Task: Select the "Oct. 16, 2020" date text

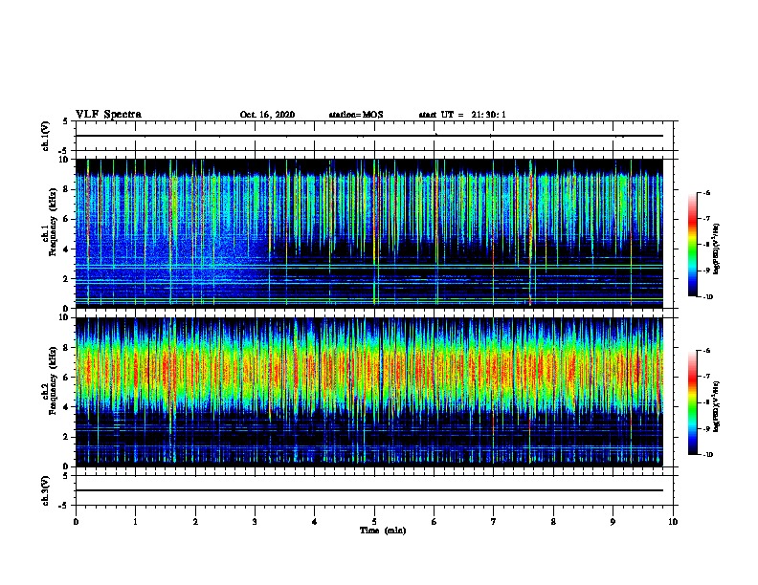Action: coord(267,115)
